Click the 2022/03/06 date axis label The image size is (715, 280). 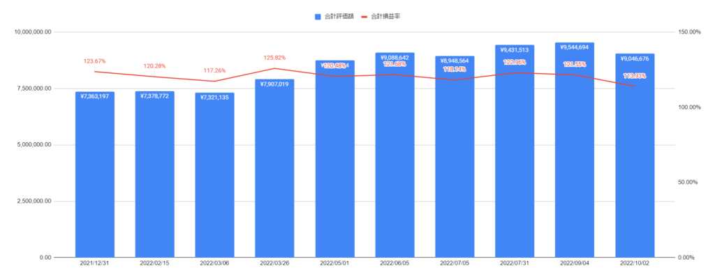(x=215, y=263)
